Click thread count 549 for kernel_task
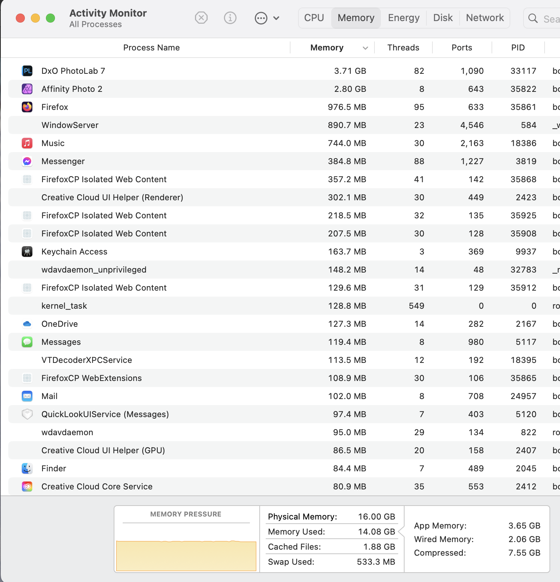This screenshot has height=582, width=560. pyautogui.click(x=417, y=306)
